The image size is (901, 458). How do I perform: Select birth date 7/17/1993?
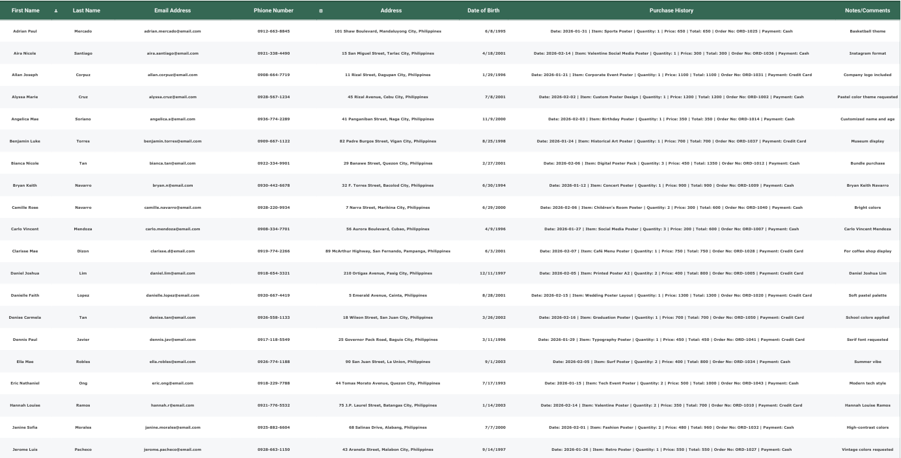pyautogui.click(x=493, y=383)
